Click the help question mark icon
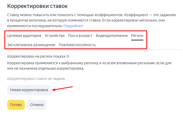The height and width of the screenshot is (117, 183). point(68,57)
